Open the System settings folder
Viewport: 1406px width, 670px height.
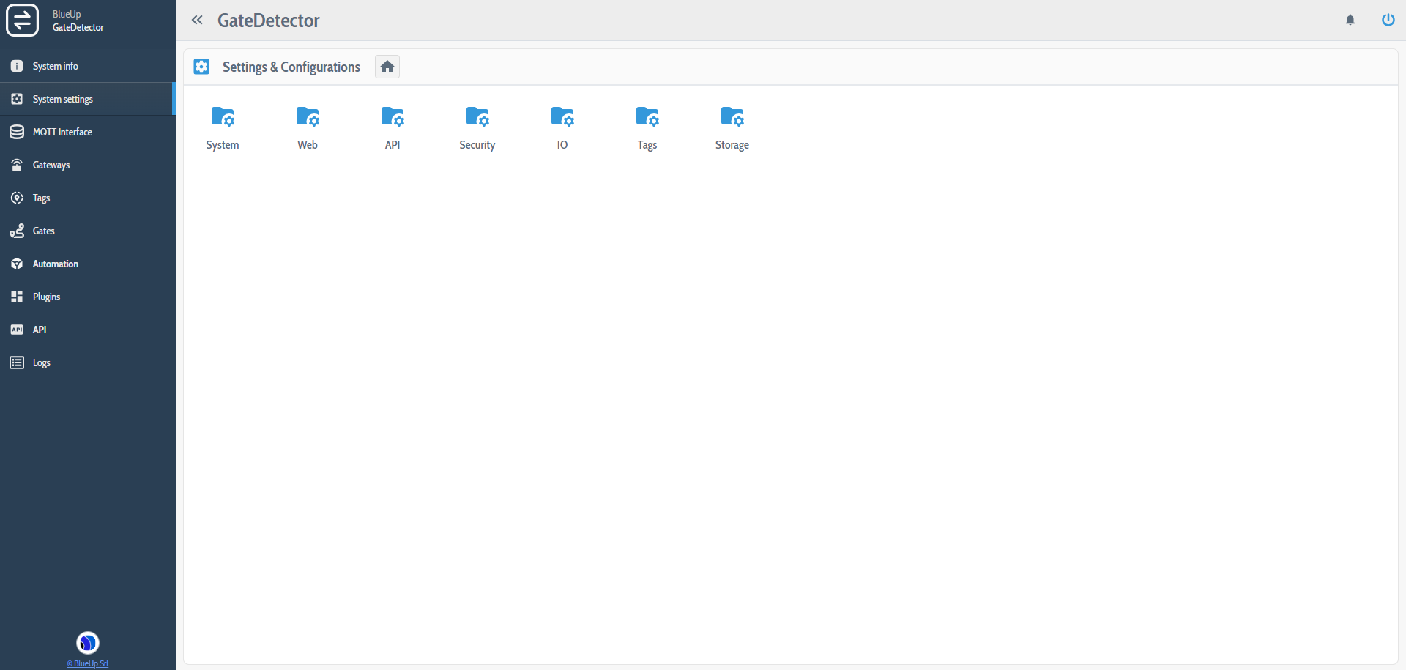pyautogui.click(x=223, y=127)
